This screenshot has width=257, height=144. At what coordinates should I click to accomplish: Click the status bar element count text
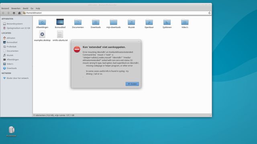[53, 115]
